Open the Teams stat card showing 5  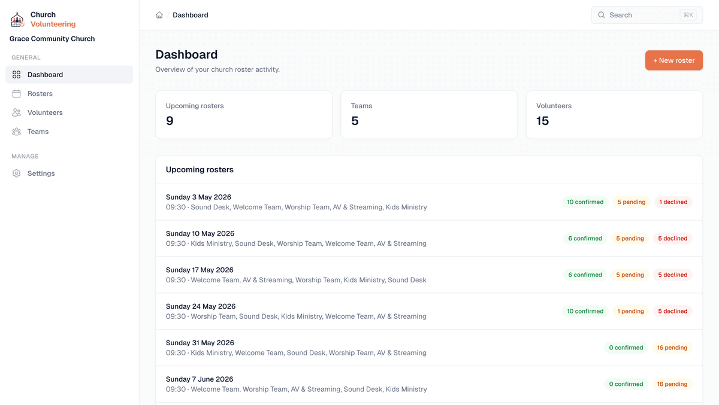point(429,115)
